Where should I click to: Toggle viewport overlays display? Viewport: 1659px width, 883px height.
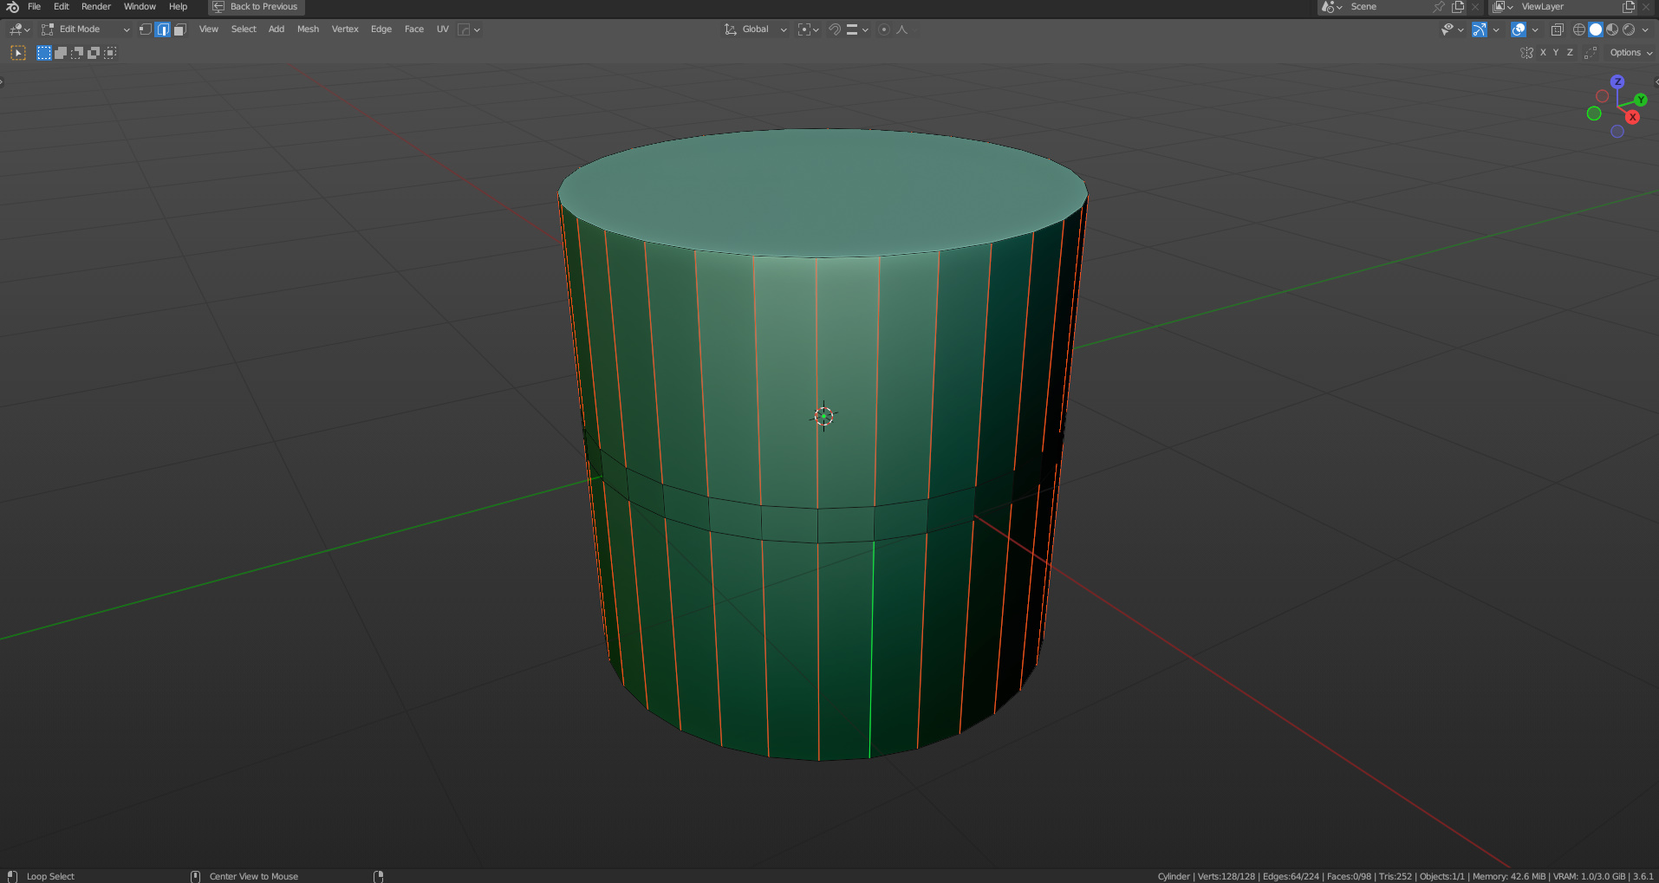[x=1519, y=29]
